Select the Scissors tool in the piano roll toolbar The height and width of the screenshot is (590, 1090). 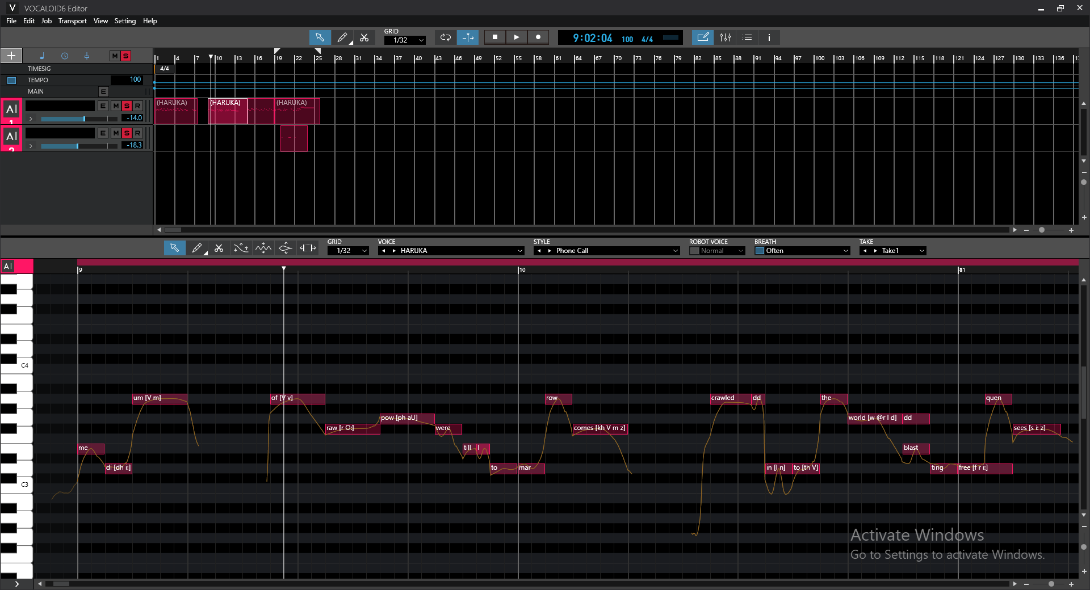(219, 248)
